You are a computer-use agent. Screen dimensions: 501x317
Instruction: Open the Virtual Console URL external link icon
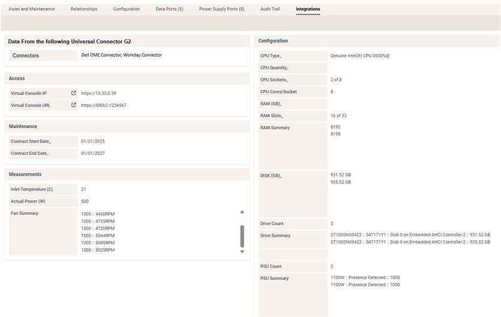pos(74,106)
